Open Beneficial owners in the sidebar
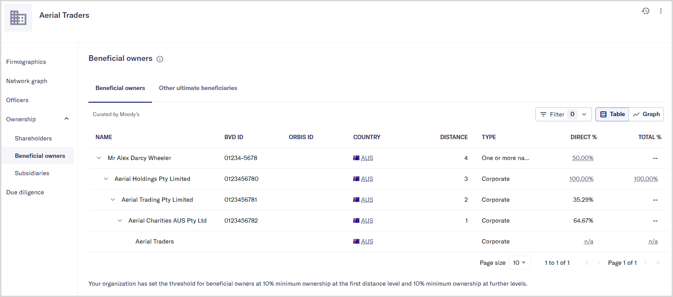This screenshot has height=297, width=673. (37, 156)
